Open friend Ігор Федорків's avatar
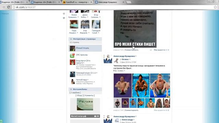The image size is (219, 123). click(85, 24)
